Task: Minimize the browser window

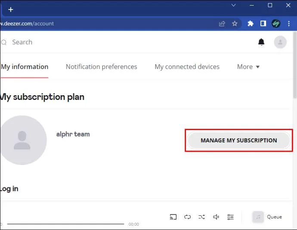Action: (x=252, y=5)
